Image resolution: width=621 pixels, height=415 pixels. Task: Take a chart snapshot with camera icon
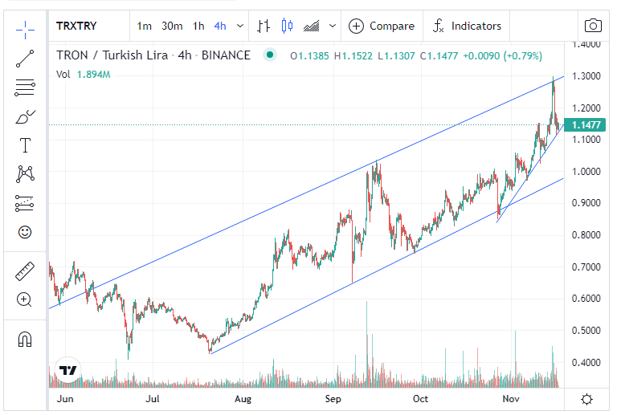[x=593, y=26]
